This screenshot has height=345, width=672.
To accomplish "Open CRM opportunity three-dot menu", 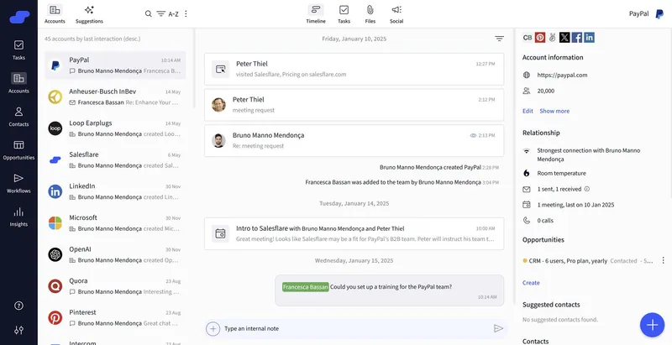I will coord(663,260).
